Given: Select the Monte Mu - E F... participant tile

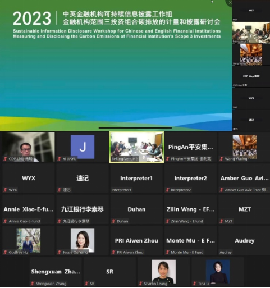Looking at the screenshot, I should click(190, 241).
